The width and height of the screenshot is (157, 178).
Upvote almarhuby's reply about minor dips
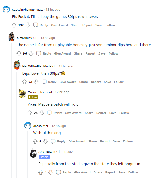(x=19, y=53)
